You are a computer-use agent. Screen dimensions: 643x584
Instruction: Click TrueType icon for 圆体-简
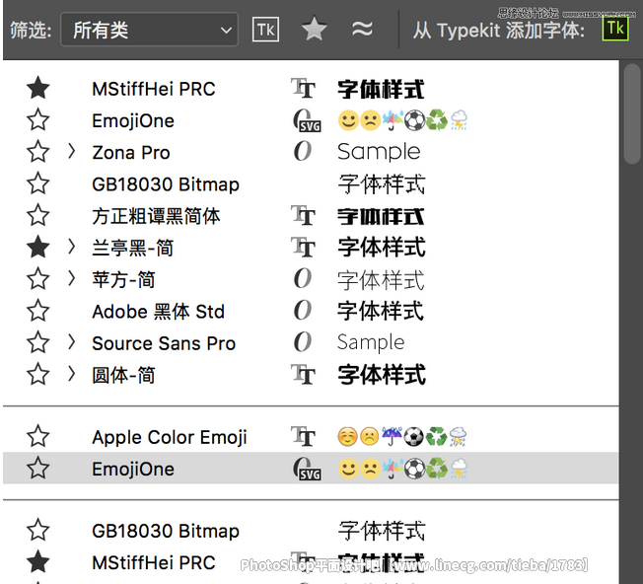coord(304,374)
